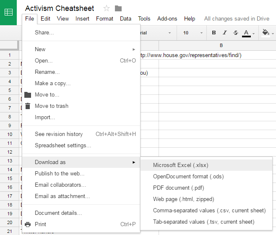Open the Edit menu
Viewport: 276px width, 235px height.
[x=45, y=18]
